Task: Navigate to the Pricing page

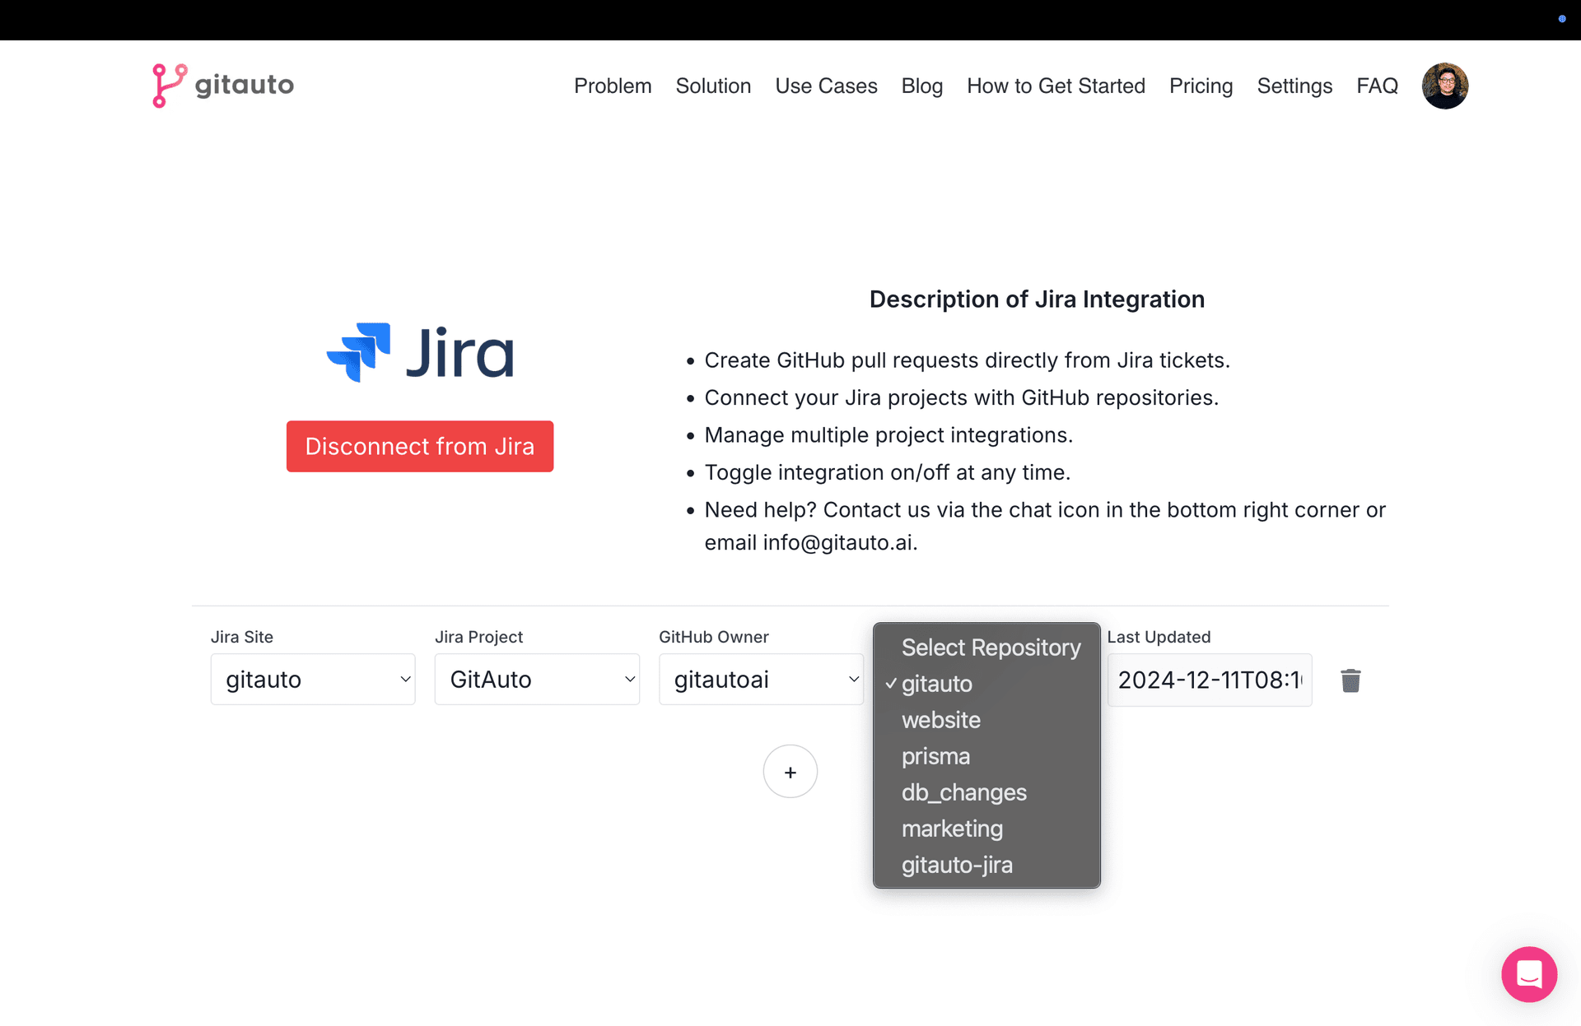Action: coord(1201,86)
